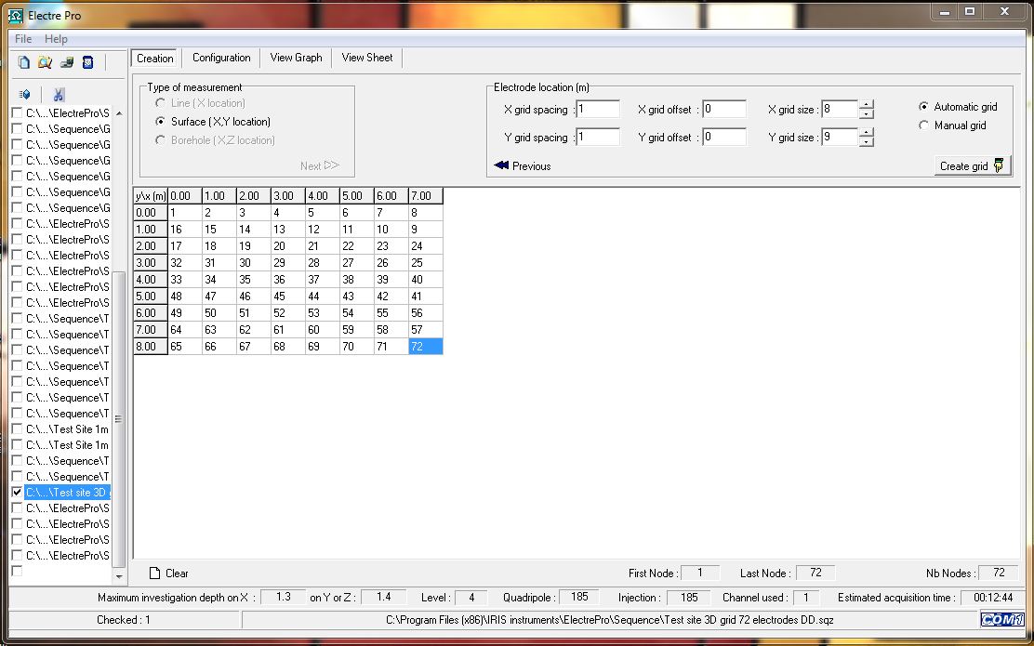Click the Clear button
The image size is (1034, 646).
pos(169,573)
